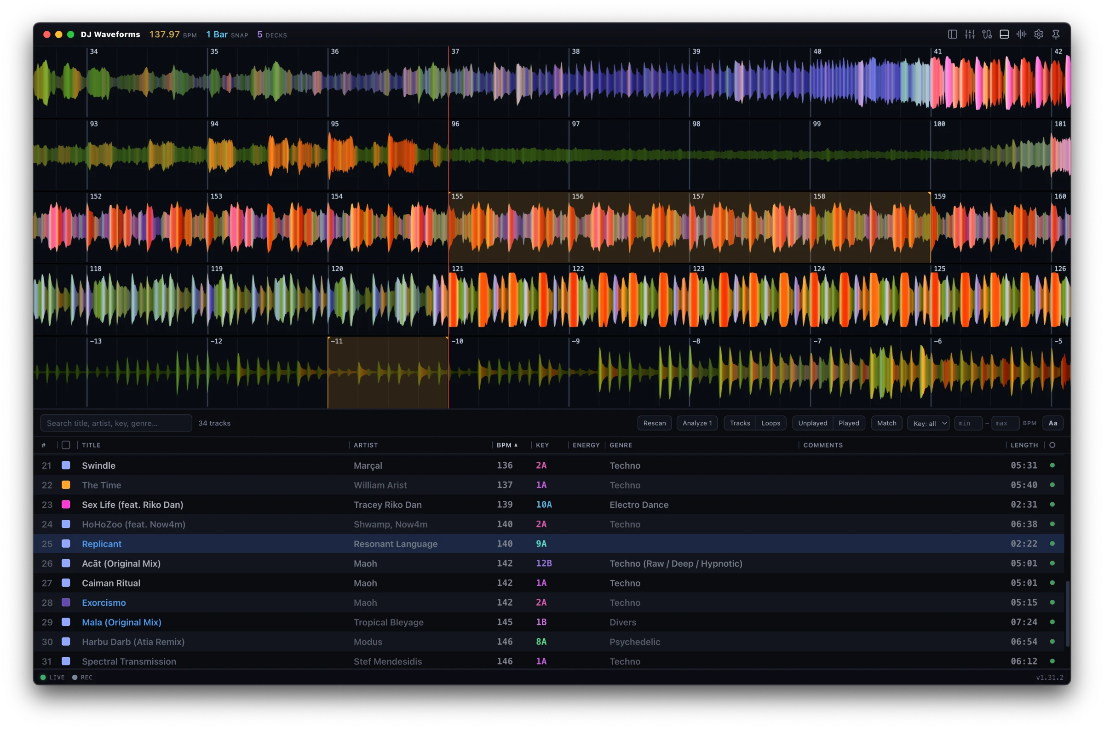The image size is (1104, 729).
Task: Click the 5 Decks count setting
Action: [x=272, y=34]
